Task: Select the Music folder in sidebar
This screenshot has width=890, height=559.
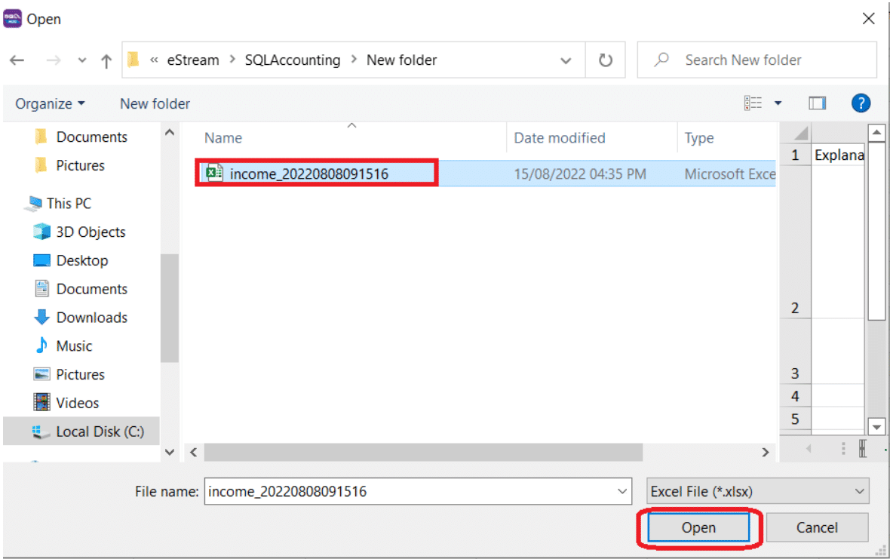Action: 74,346
